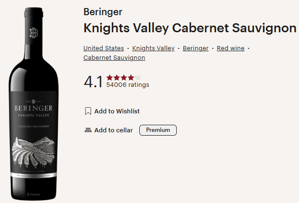Image resolution: width=299 pixels, height=203 pixels.
Task: Click the Knights Valley Cabernet Sauvignon title
Action: [190, 28]
